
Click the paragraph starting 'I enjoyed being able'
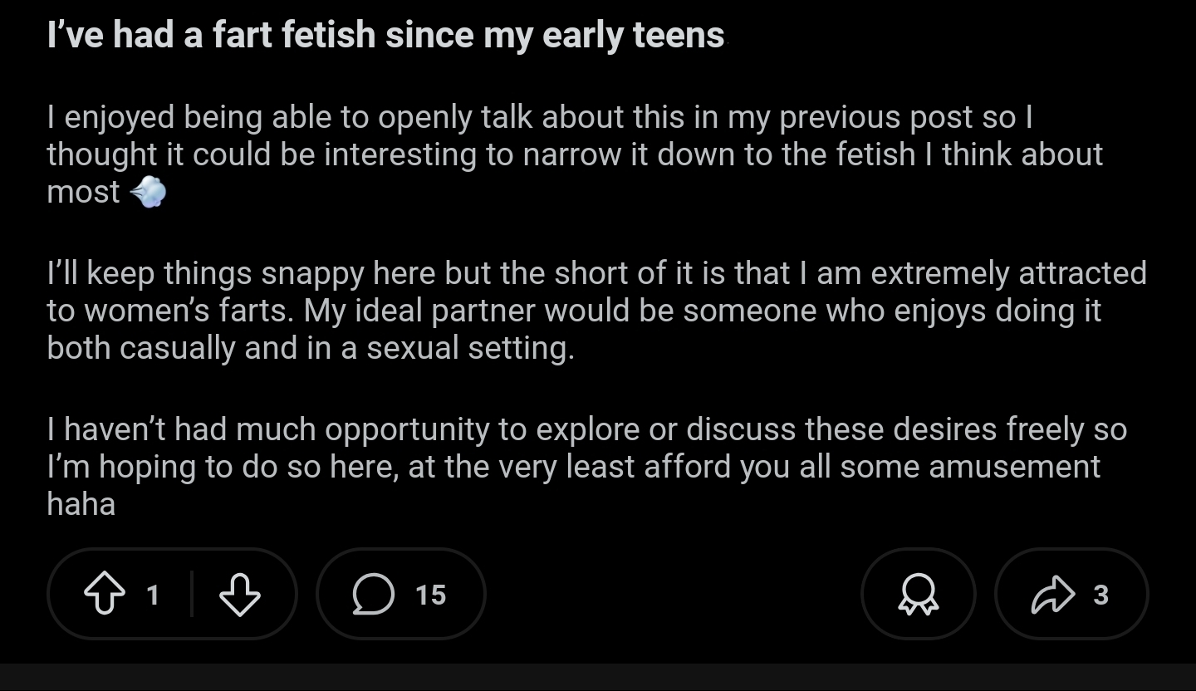pyautogui.click(x=575, y=154)
